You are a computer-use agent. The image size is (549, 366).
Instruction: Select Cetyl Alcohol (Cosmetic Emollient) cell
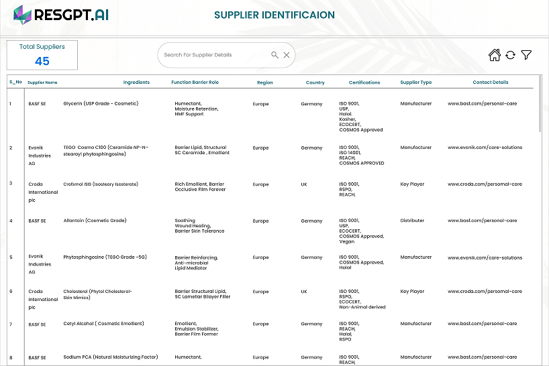(103, 324)
